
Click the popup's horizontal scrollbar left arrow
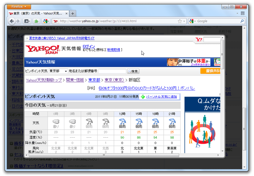click(26, 155)
